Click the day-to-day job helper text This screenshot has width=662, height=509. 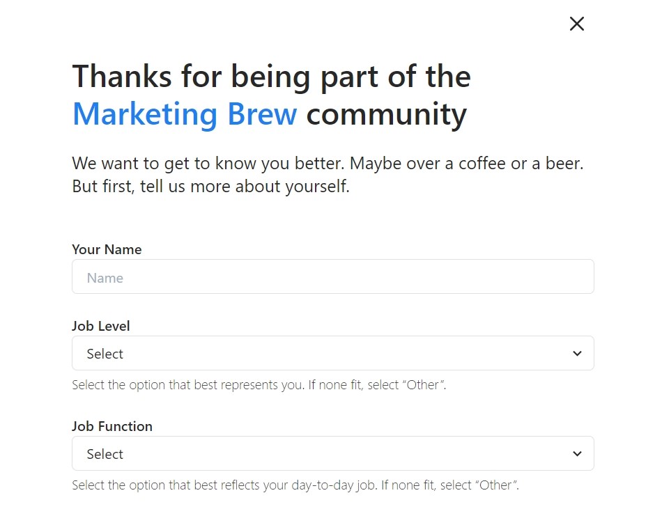point(295,485)
